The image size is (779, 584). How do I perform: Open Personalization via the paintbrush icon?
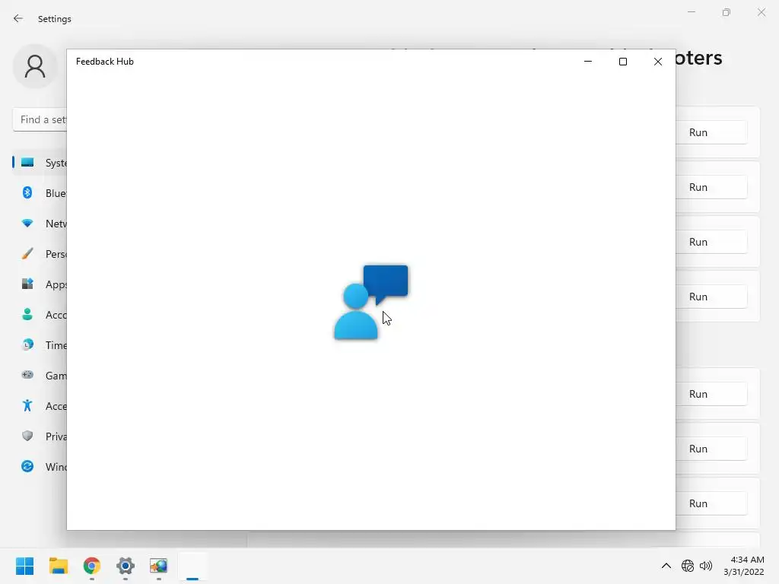coord(27,254)
